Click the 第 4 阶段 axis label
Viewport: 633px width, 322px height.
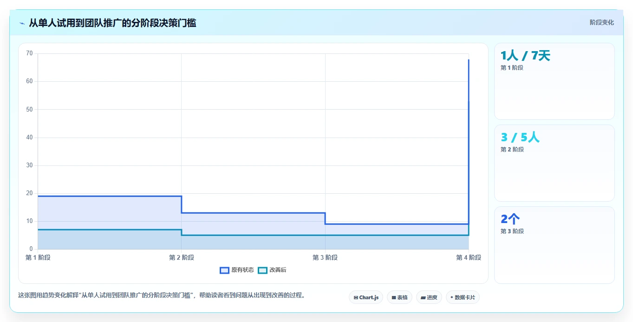[x=469, y=257]
